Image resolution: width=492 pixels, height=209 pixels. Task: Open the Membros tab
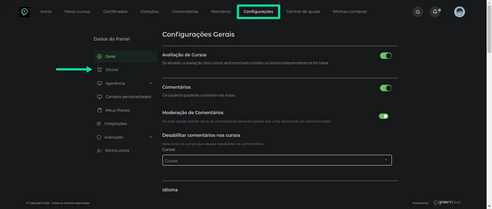(221, 11)
